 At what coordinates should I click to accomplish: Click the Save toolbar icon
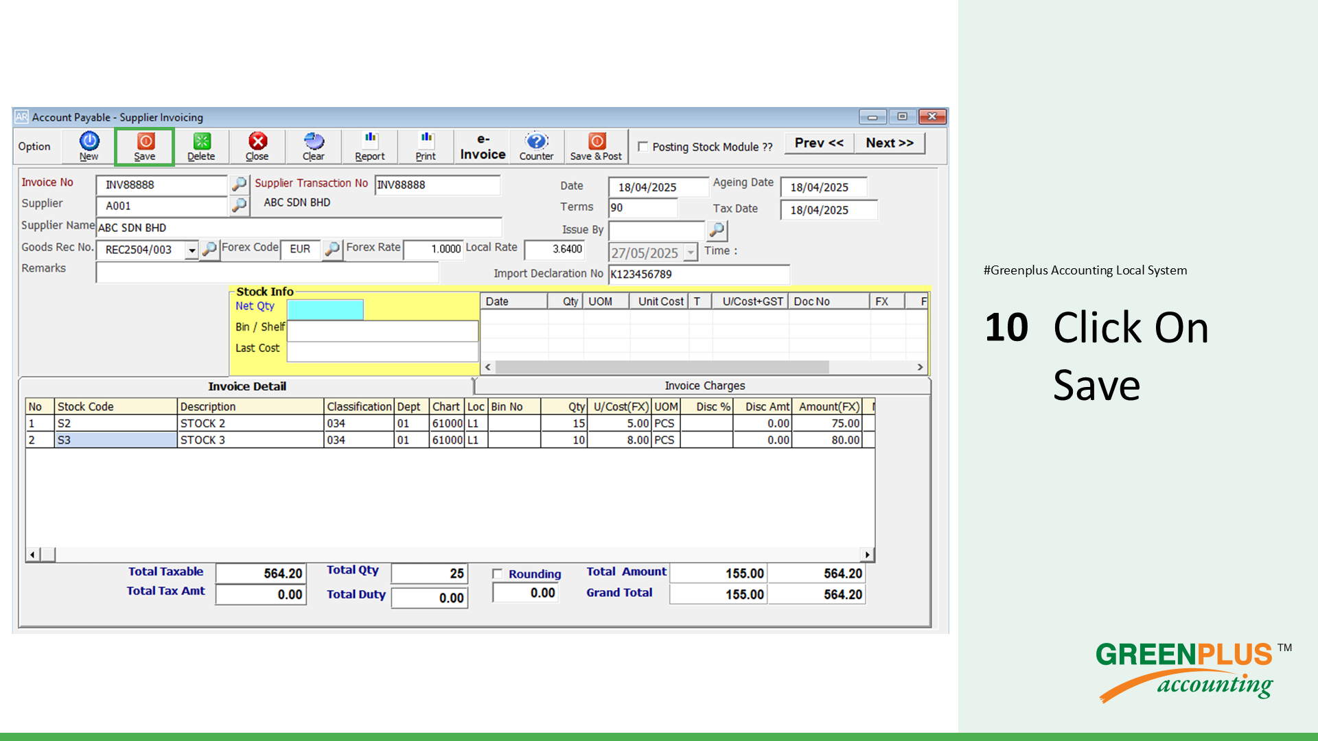[x=145, y=146]
